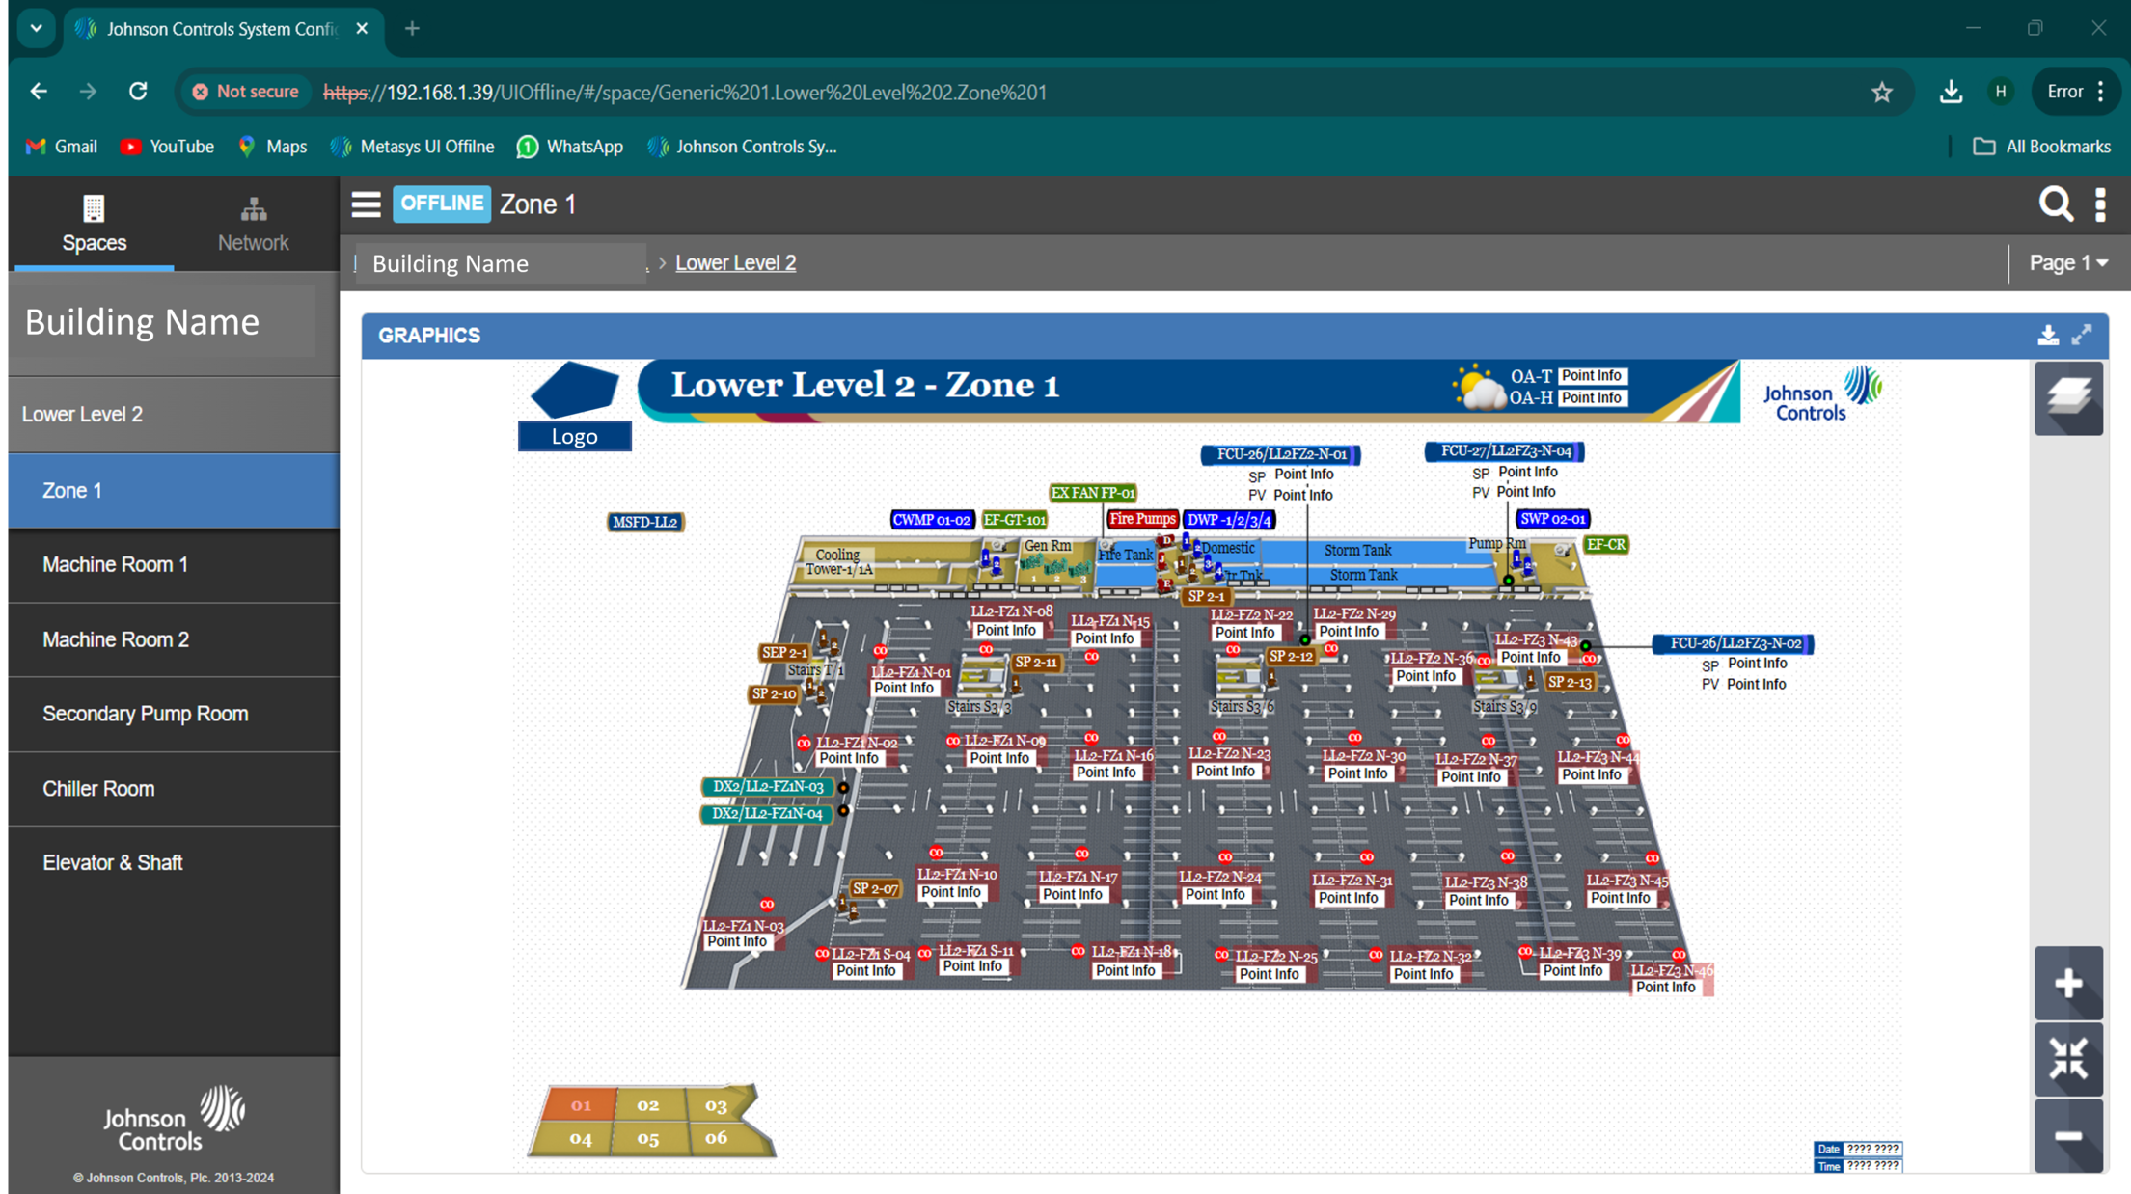Click the Fire Pumps label button
The width and height of the screenshot is (2131, 1194).
click(1141, 519)
